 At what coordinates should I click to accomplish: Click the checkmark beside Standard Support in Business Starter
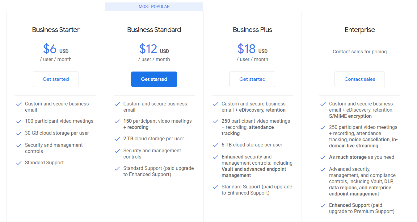pos(19,163)
